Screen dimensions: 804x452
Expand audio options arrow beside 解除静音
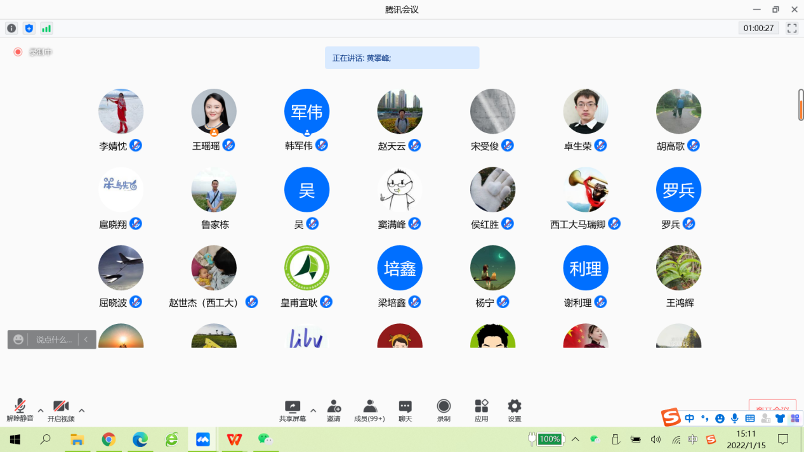(x=41, y=410)
